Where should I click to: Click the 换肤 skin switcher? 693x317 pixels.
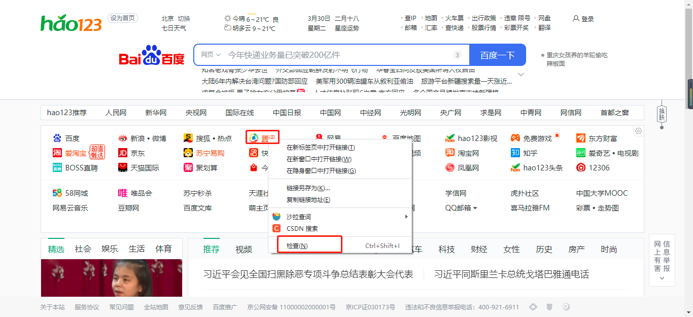[x=662, y=114]
